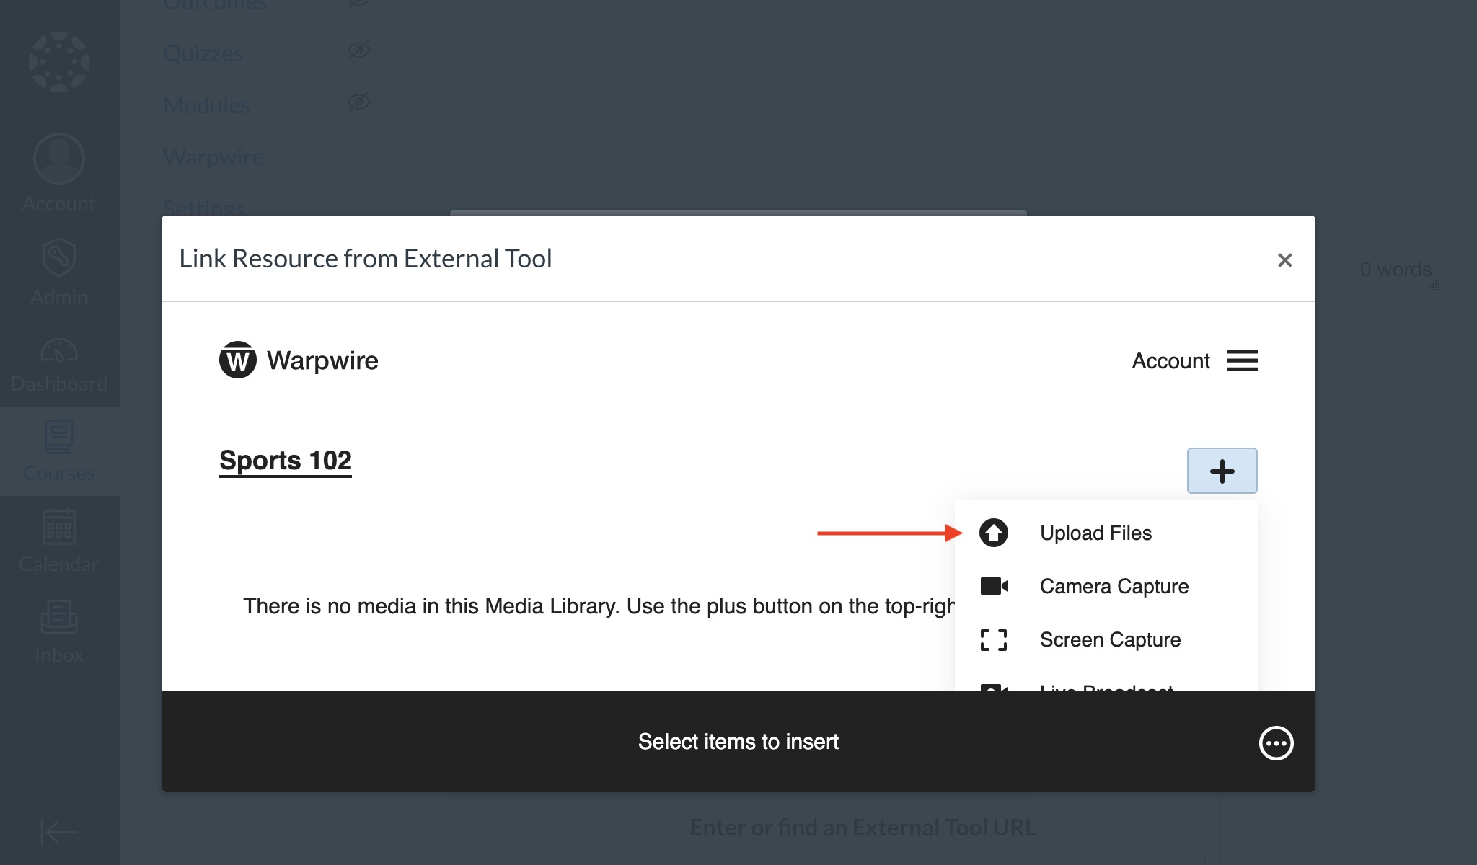Click the Account text in Warpwire header
Viewport: 1477px width, 865px height.
(x=1170, y=360)
